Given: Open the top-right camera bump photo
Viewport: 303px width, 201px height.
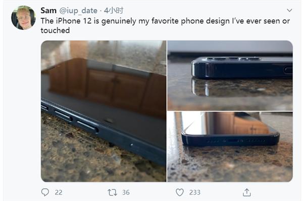Looking at the screenshot, I should [x=230, y=75].
